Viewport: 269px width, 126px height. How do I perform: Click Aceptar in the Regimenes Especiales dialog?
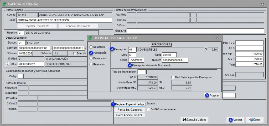click(212, 95)
